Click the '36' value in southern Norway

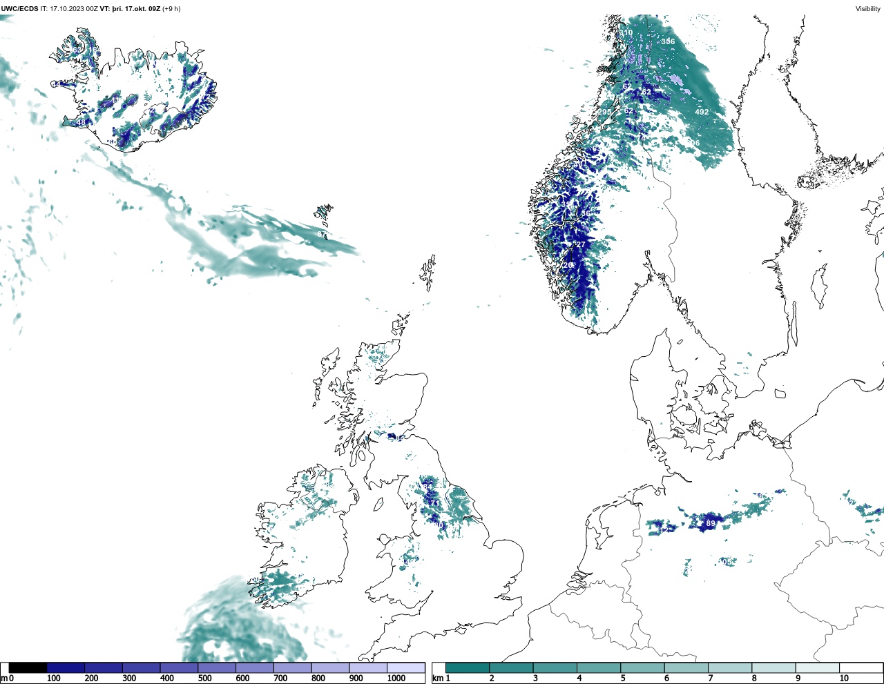[586, 214]
